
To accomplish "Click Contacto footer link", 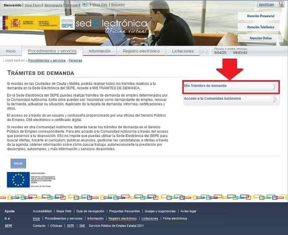I will pyautogui.click(x=39, y=226).
